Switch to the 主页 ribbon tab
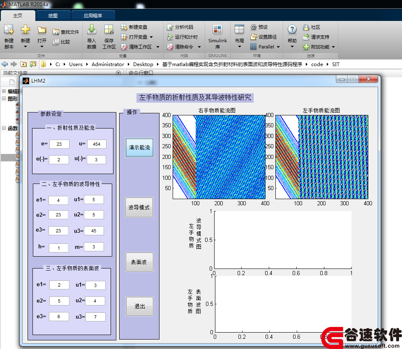 (18, 16)
